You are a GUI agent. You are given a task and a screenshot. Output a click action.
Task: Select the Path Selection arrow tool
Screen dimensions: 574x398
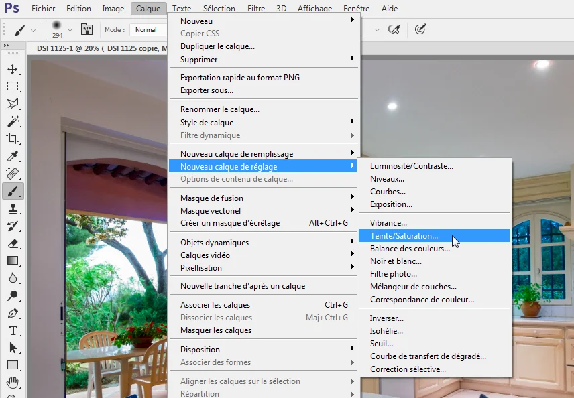(x=13, y=348)
